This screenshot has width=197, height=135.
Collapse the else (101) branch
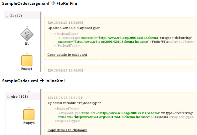8,97
